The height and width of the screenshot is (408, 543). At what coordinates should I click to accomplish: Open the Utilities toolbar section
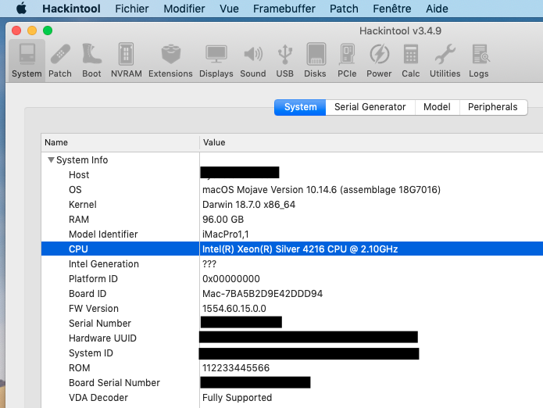click(x=445, y=61)
